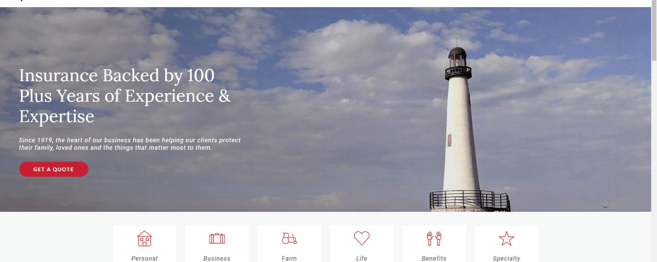Choose the Benefits category label
The height and width of the screenshot is (262, 657).
click(434, 258)
